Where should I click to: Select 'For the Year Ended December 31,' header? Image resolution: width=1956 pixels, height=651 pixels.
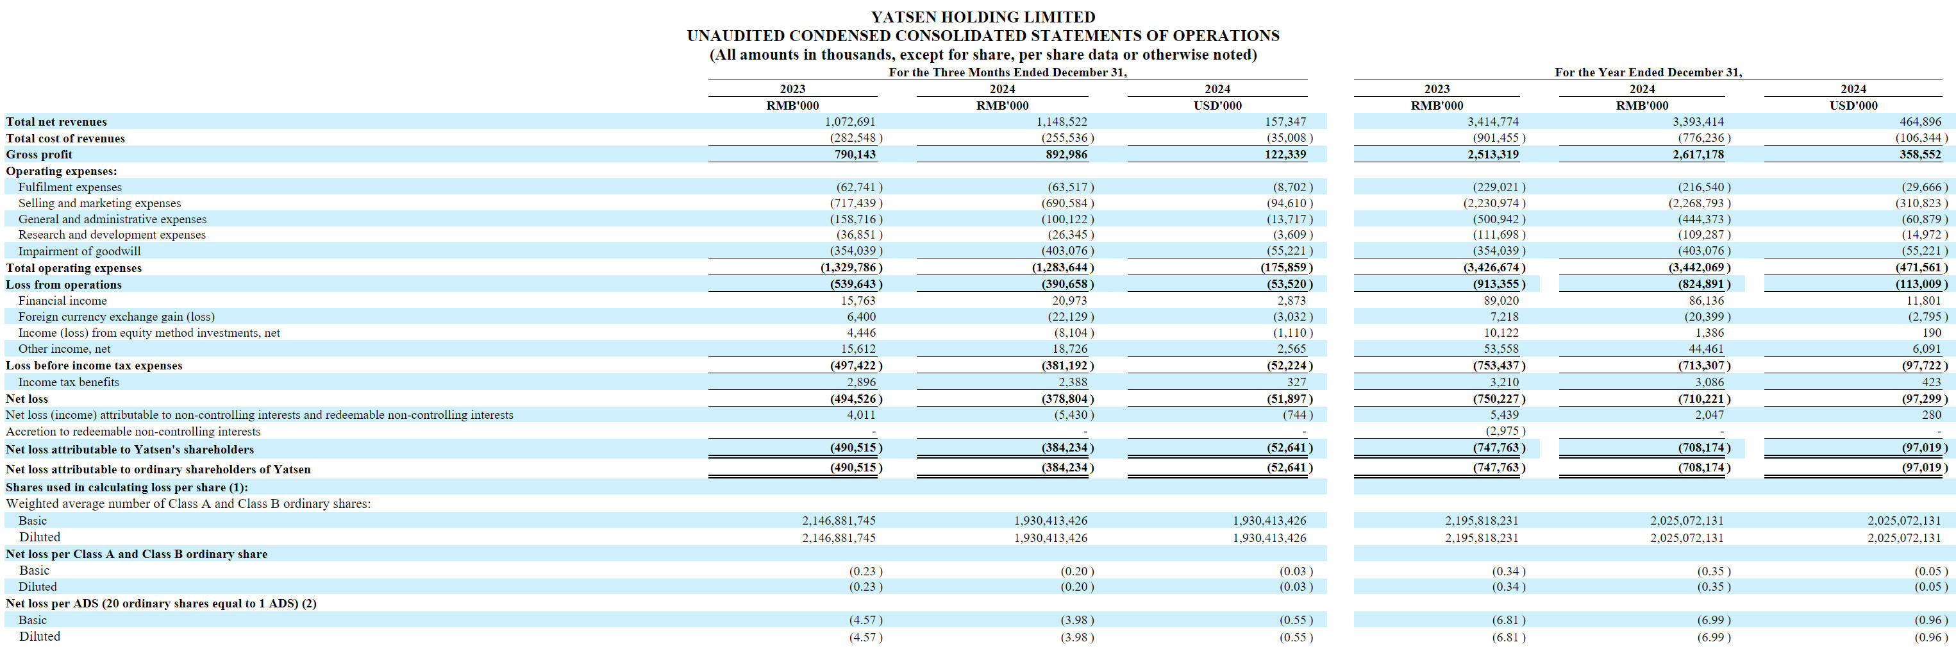(x=1648, y=72)
